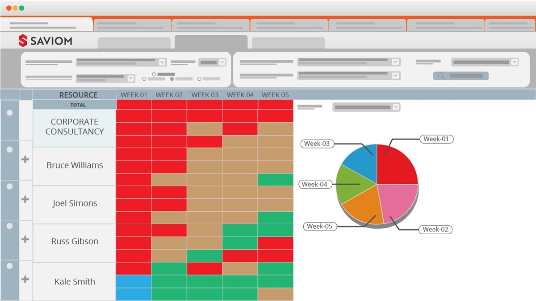Click the WEEK 03 column header
This screenshot has height=301, width=536.
(x=205, y=95)
